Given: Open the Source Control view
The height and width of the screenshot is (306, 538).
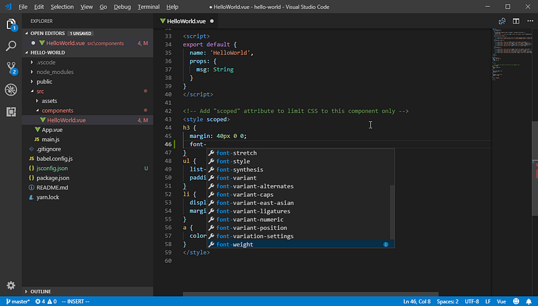Looking at the screenshot, I should pos(11,68).
